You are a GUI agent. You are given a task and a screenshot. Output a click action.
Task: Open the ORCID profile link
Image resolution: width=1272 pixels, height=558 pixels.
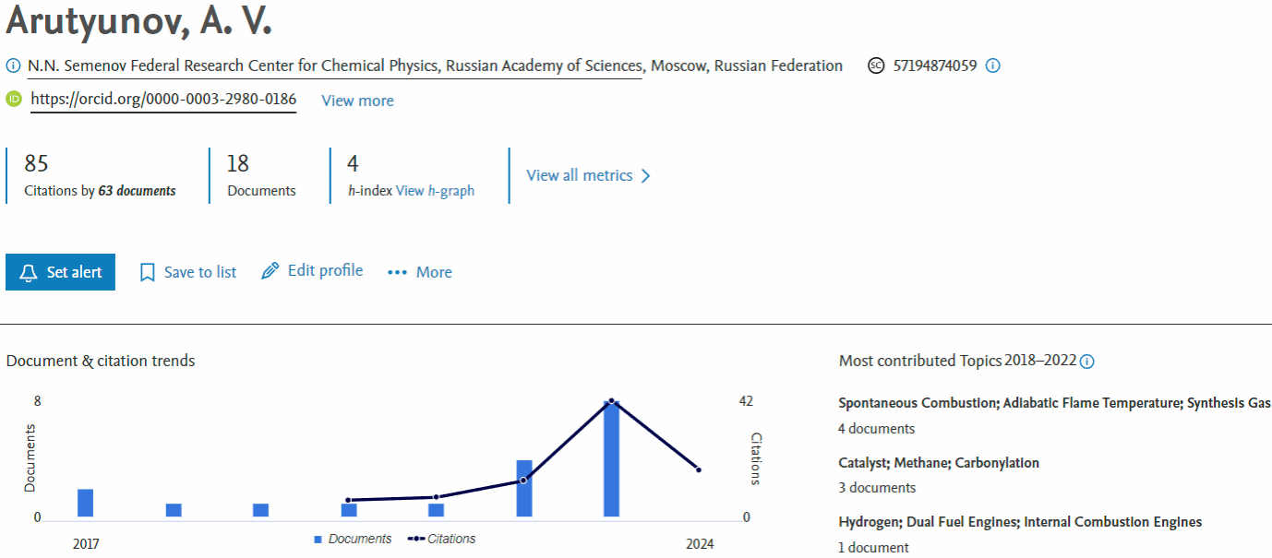pyautogui.click(x=163, y=100)
